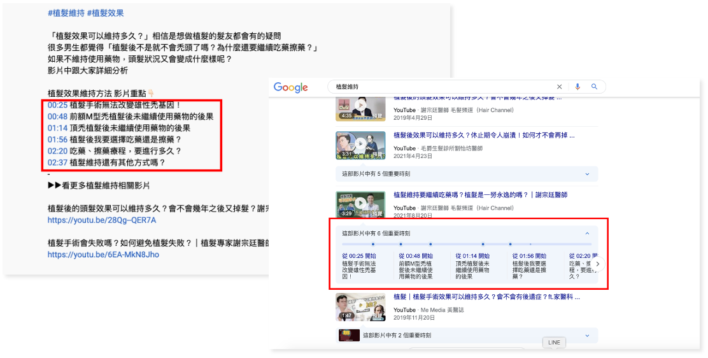Click the LINE share tooltip button
Image resolution: width=708 pixels, height=358 pixels.
point(554,343)
